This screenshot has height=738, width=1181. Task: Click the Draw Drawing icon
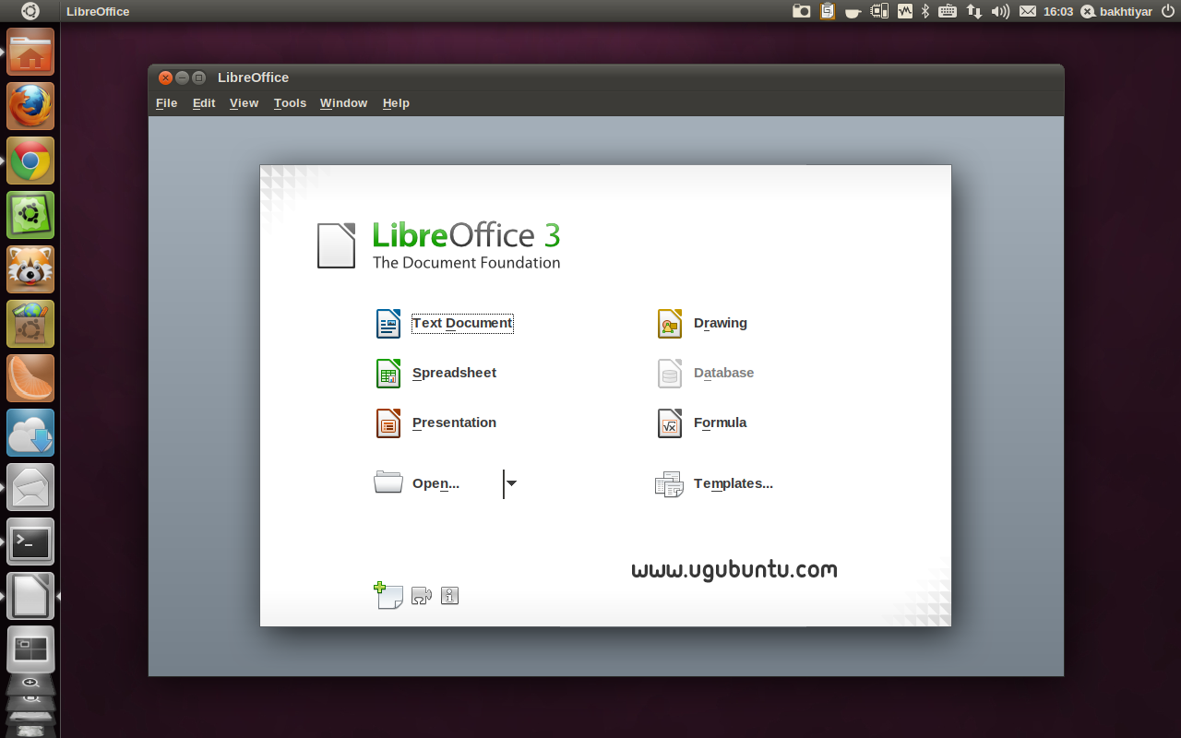(670, 324)
